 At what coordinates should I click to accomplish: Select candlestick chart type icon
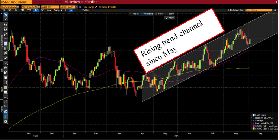tap(71, 10)
